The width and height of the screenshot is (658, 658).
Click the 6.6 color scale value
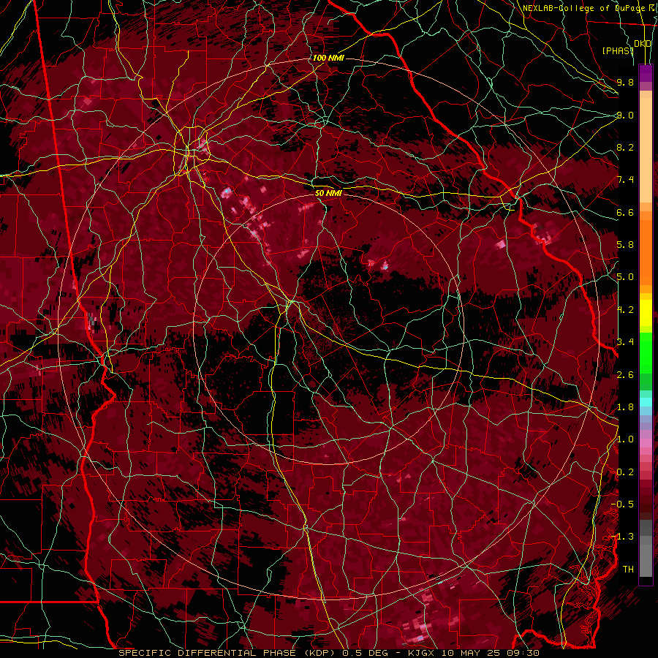tap(625, 212)
